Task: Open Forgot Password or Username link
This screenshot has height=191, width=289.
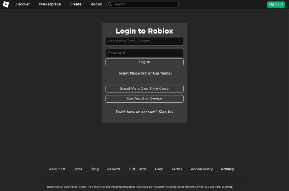Action: click(x=144, y=73)
